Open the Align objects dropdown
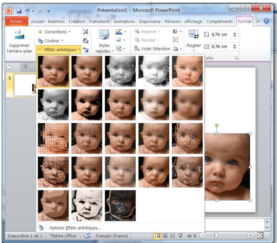The image size is (277, 243). point(177,31)
